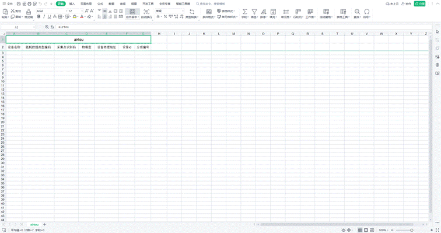441x233 pixels.
Task: Increase font size with larger A icon
Action: [86, 11]
